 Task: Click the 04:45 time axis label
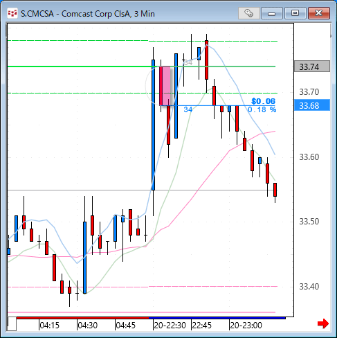click(x=125, y=326)
